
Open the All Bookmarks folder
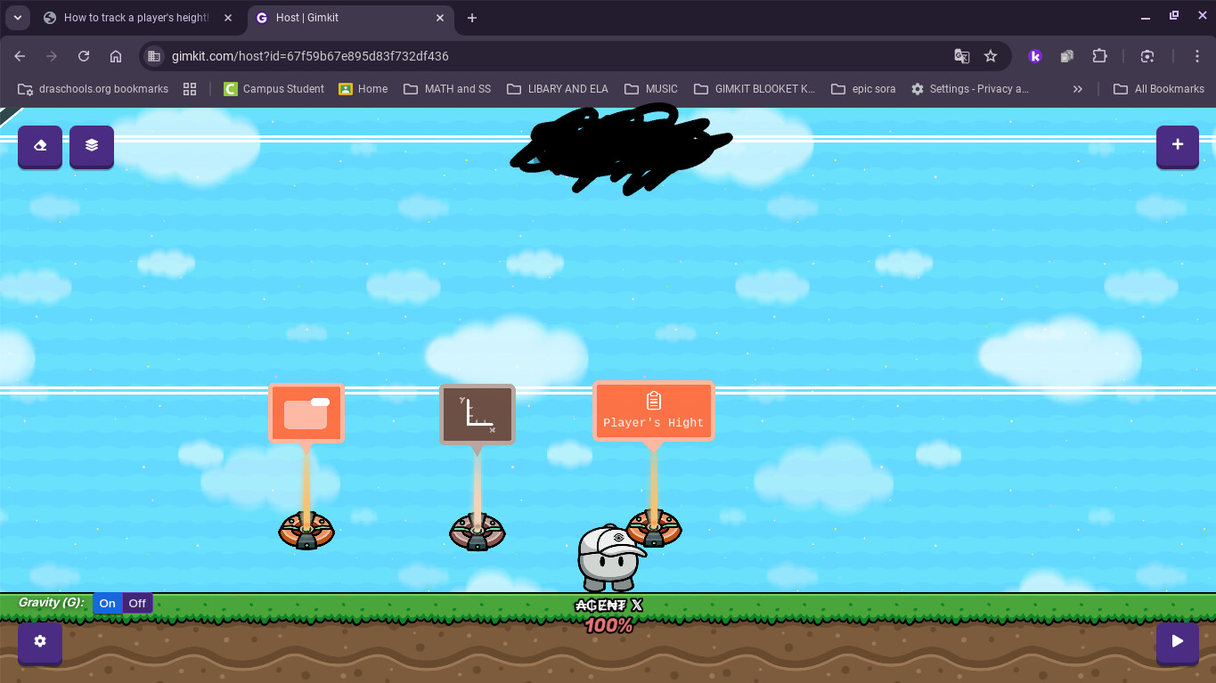point(1158,88)
